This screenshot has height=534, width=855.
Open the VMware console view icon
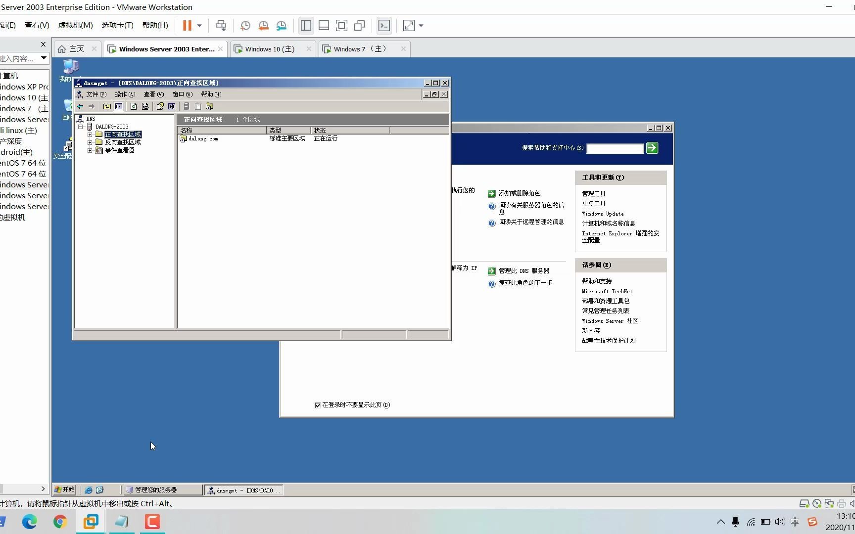(x=384, y=25)
